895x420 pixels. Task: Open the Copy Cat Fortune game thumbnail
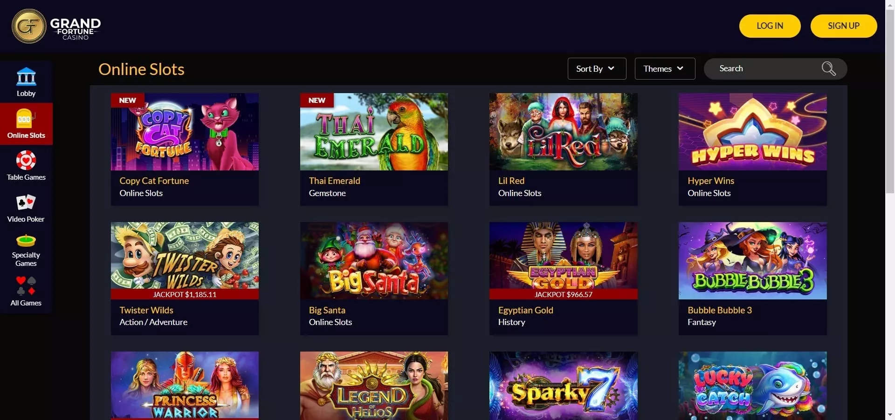click(x=185, y=132)
